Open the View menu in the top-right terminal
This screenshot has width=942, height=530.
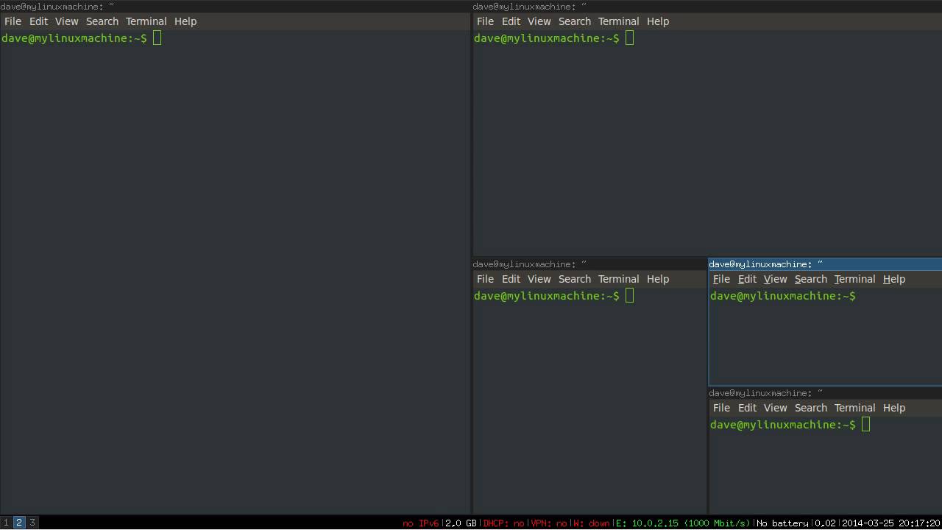[539, 21]
